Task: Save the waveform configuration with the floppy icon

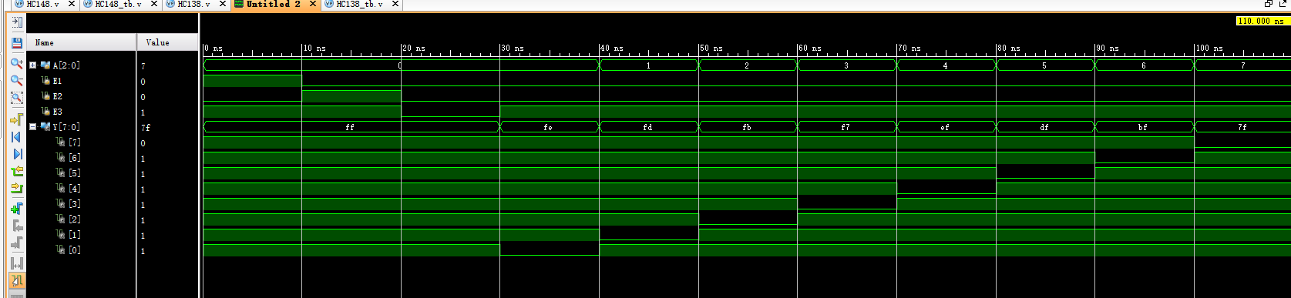Action: click(x=17, y=42)
